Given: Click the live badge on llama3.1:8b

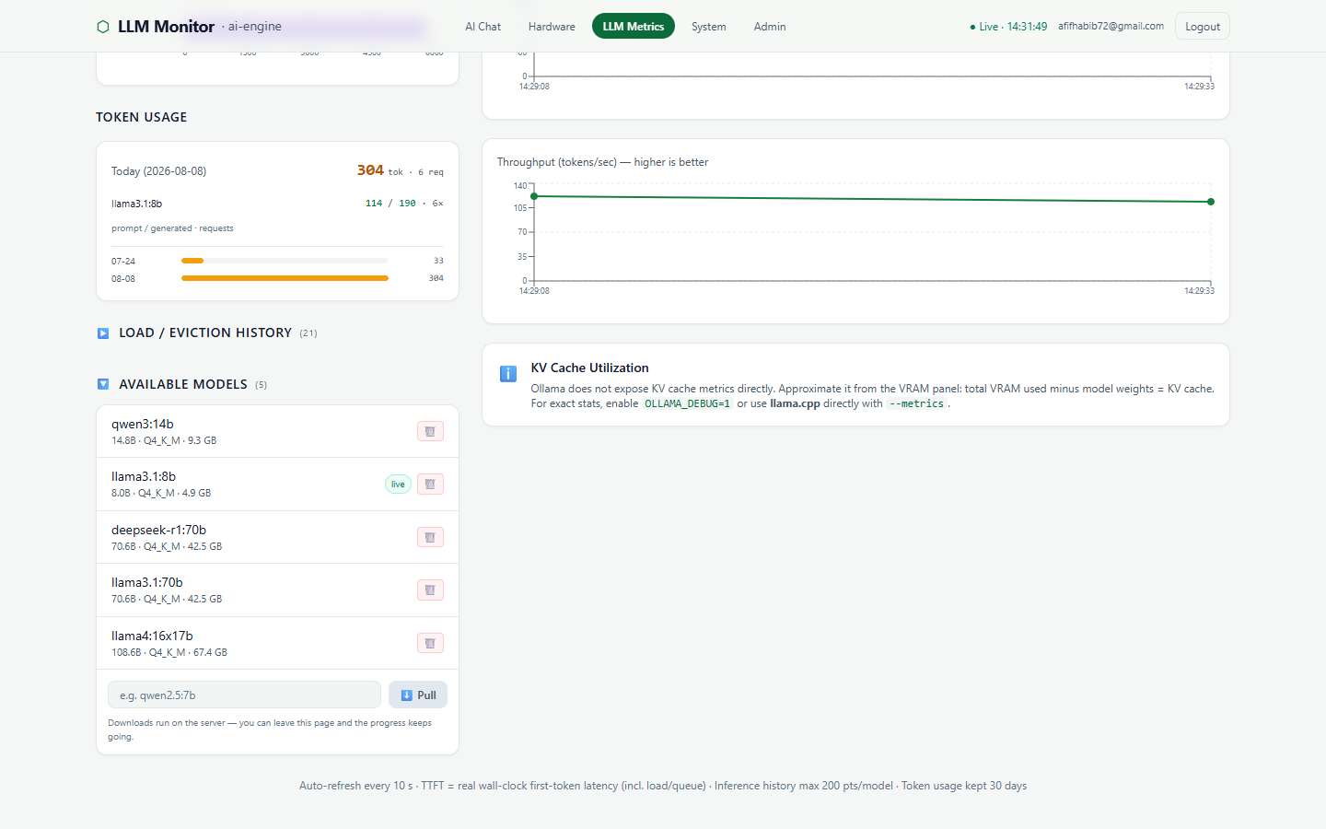Looking at the screenshot, I should [x=398, y=485].
